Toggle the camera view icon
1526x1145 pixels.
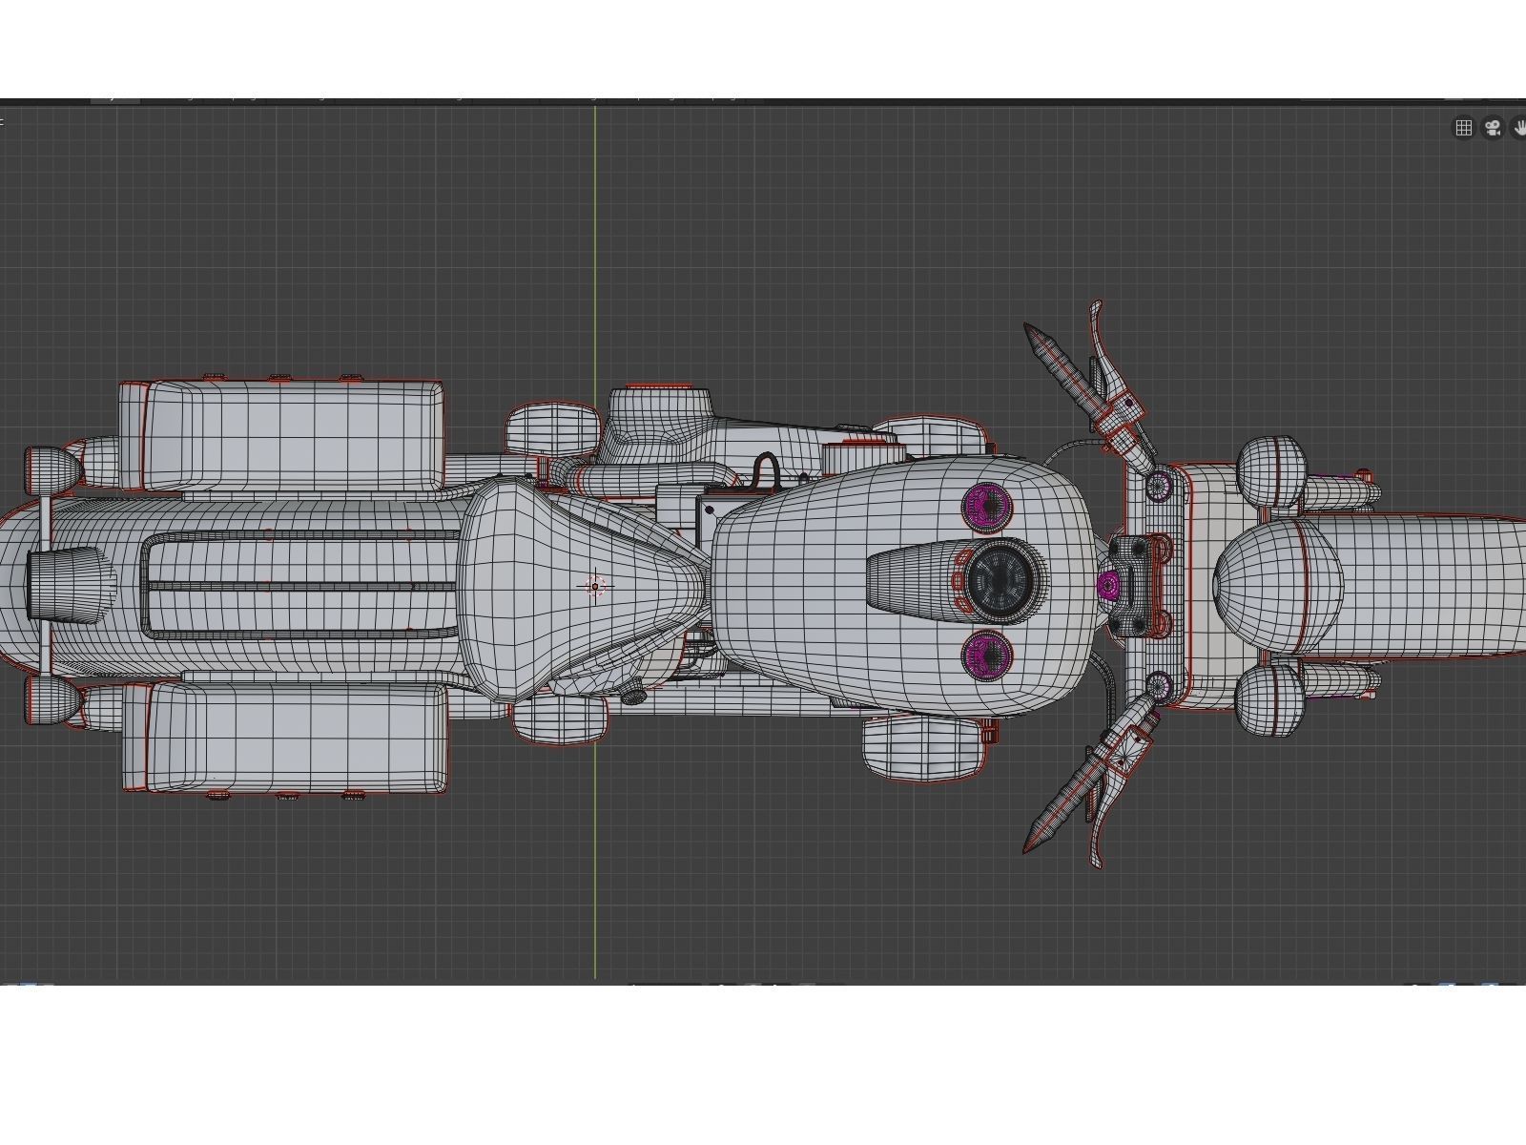click(1493, 127)
